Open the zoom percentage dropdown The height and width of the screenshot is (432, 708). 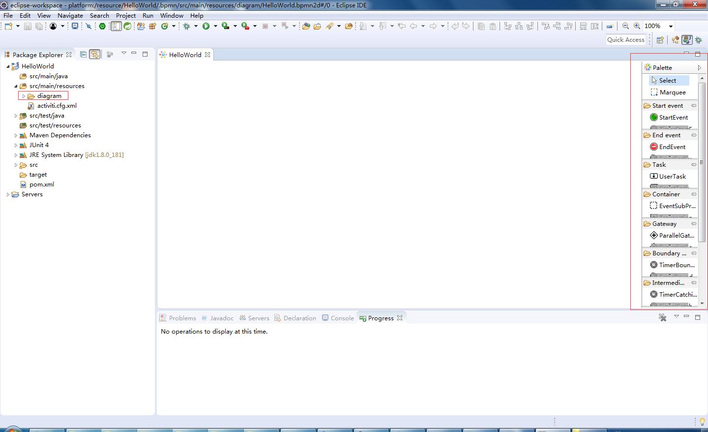click(x=671, y=26)
